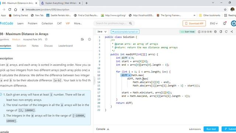Show more bookmarks with the overflow chevron
236x133 pixels.
[x=194, y=15]
